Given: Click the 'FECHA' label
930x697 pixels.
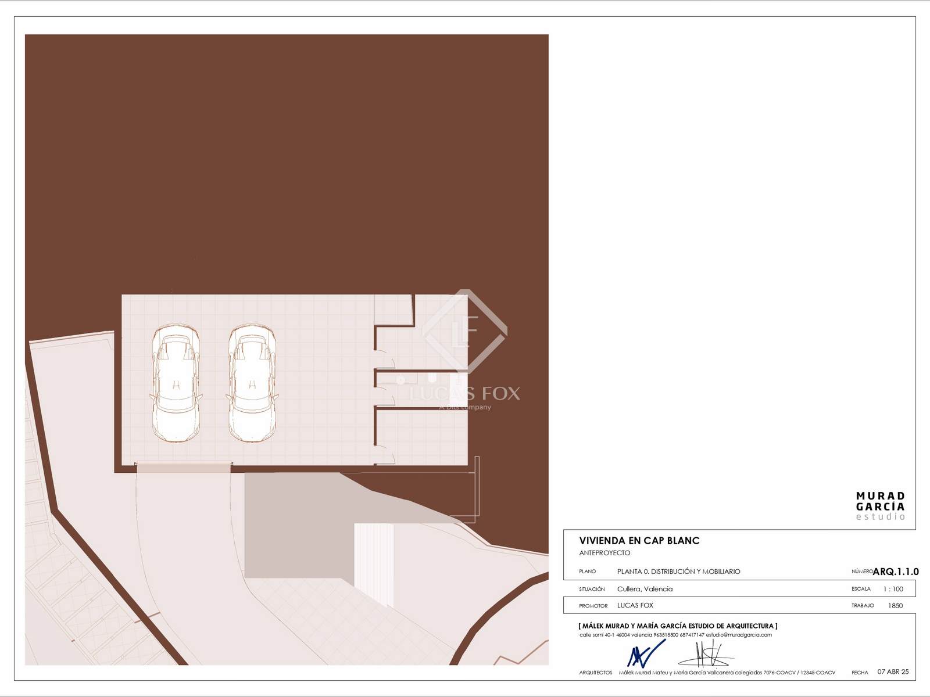Looking at the screenshot, I should pyautogui.click(x=860, y=673).
